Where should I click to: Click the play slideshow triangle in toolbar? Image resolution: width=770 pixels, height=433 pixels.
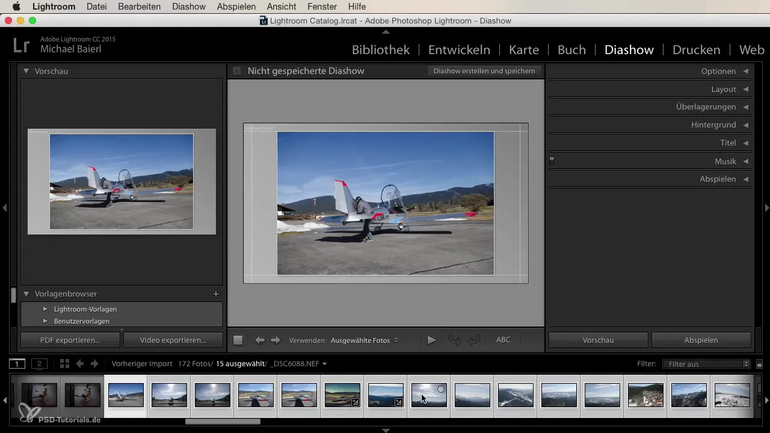pyautogui.click(x=431, y=340)
